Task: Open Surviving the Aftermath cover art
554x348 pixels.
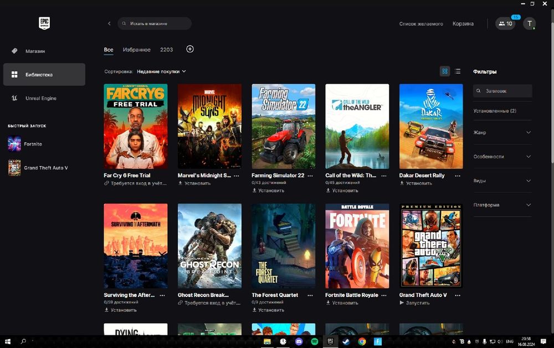Action: pyautogui.click(x=136, y=246)
